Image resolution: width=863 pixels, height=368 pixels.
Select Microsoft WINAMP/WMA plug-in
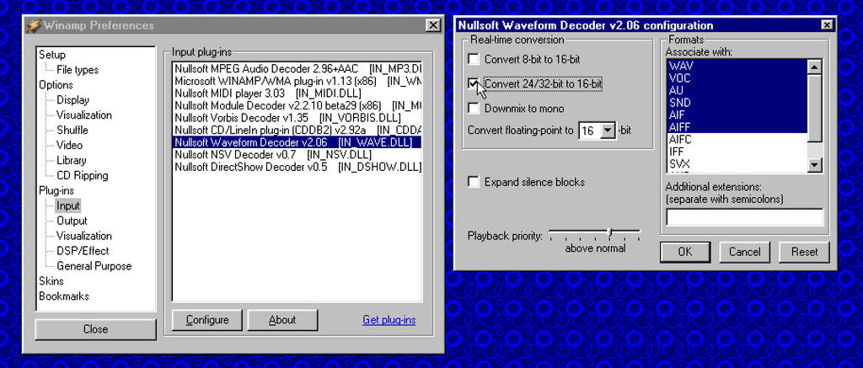tap(297, 81)
